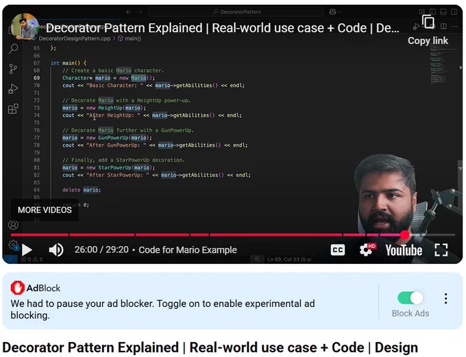Open Extensions in the editor sidebar
Viewport: 466px width, 357px height.
pyautogui.click(x=13, y=109)
